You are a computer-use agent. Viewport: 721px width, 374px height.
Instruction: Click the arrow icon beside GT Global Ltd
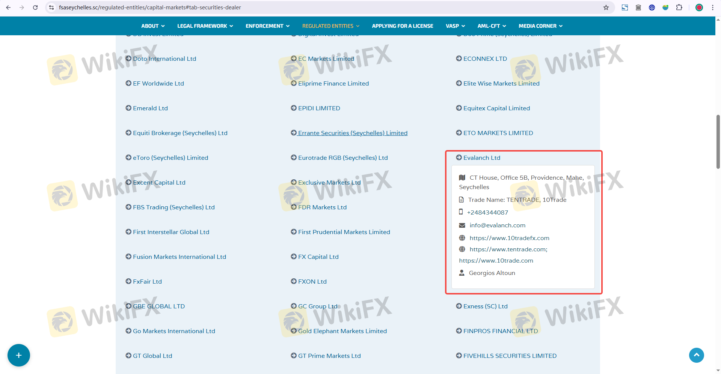[x=128, y=356]
